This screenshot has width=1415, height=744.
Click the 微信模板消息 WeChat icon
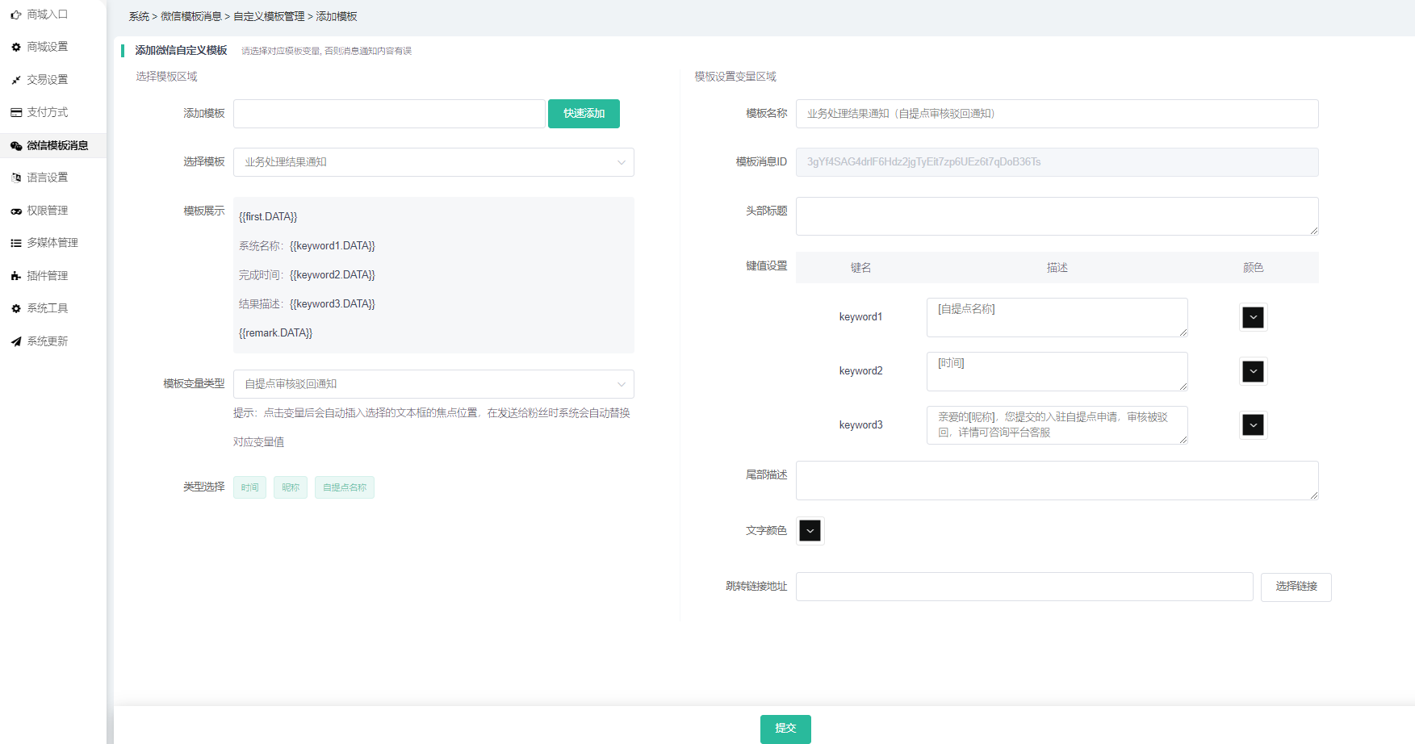coord(16,146)
